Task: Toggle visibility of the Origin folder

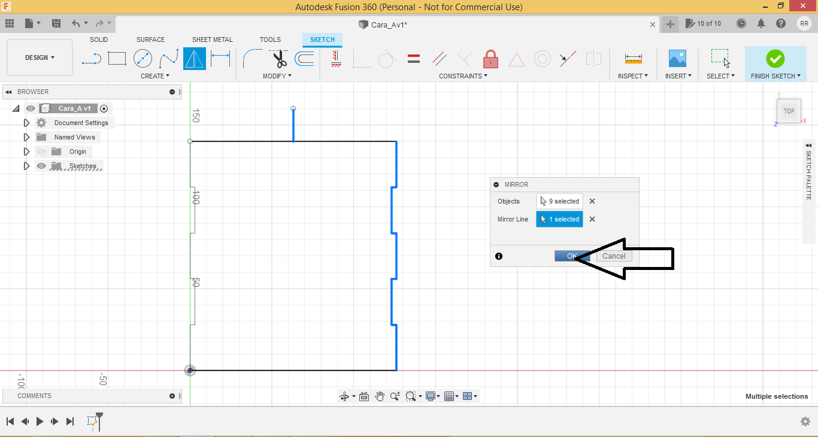Action: [x=41, y=151]
